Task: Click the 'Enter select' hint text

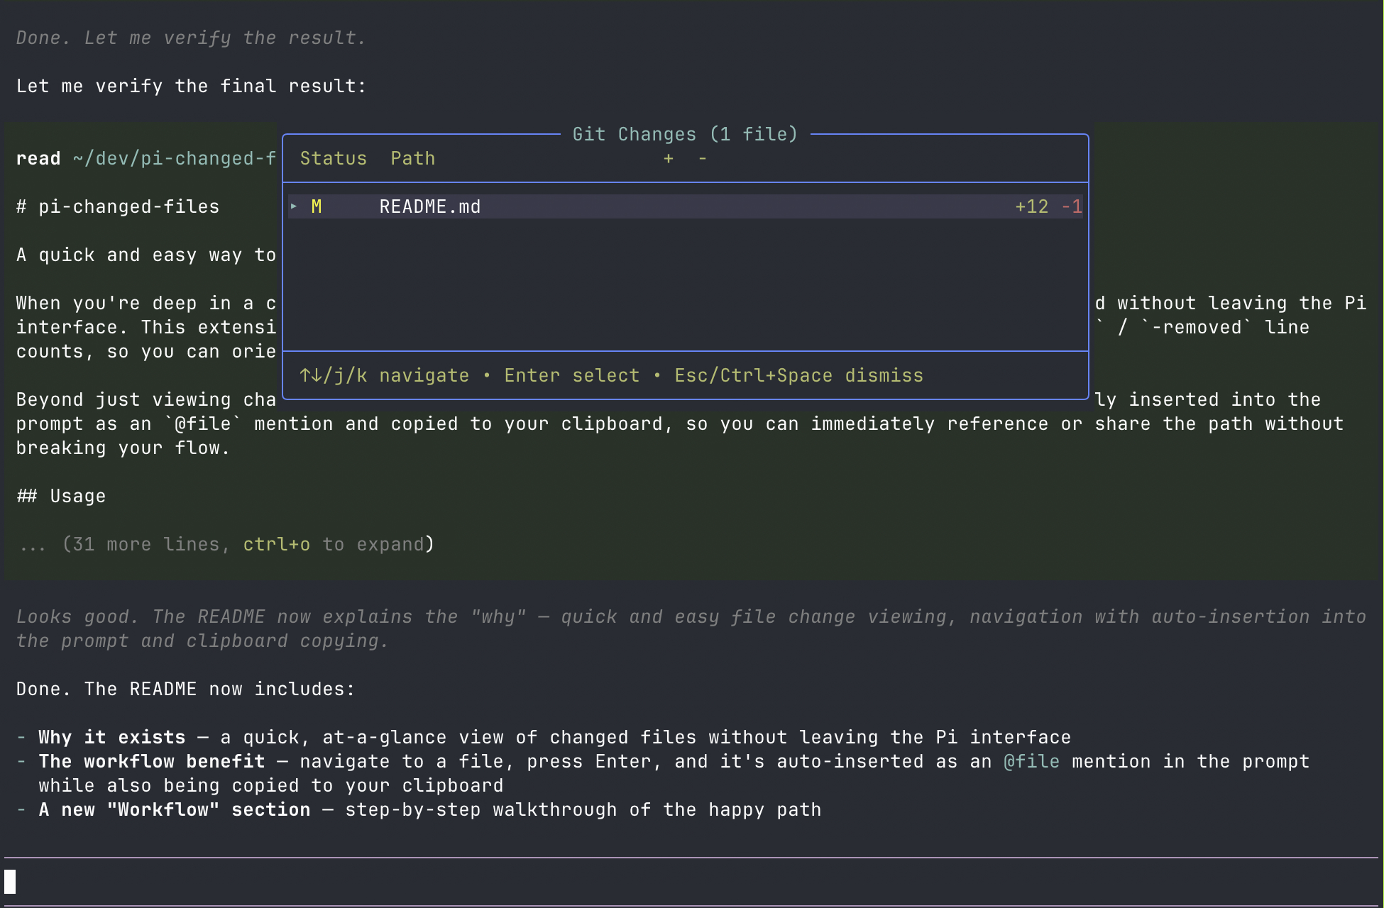Action: point(572,375)
